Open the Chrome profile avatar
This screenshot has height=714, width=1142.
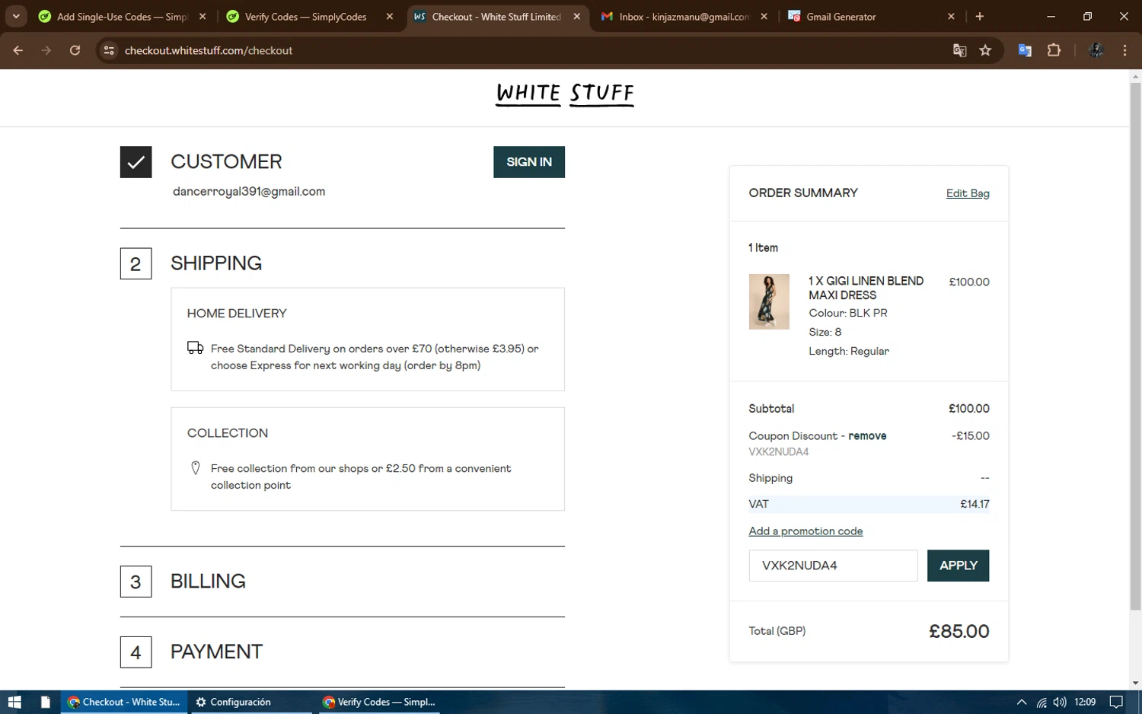pos(1096,50)
